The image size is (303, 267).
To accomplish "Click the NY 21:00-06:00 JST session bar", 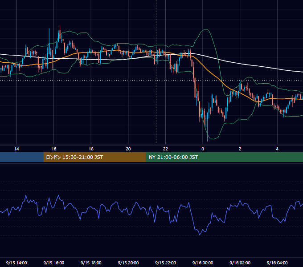I will coord(224,157).
